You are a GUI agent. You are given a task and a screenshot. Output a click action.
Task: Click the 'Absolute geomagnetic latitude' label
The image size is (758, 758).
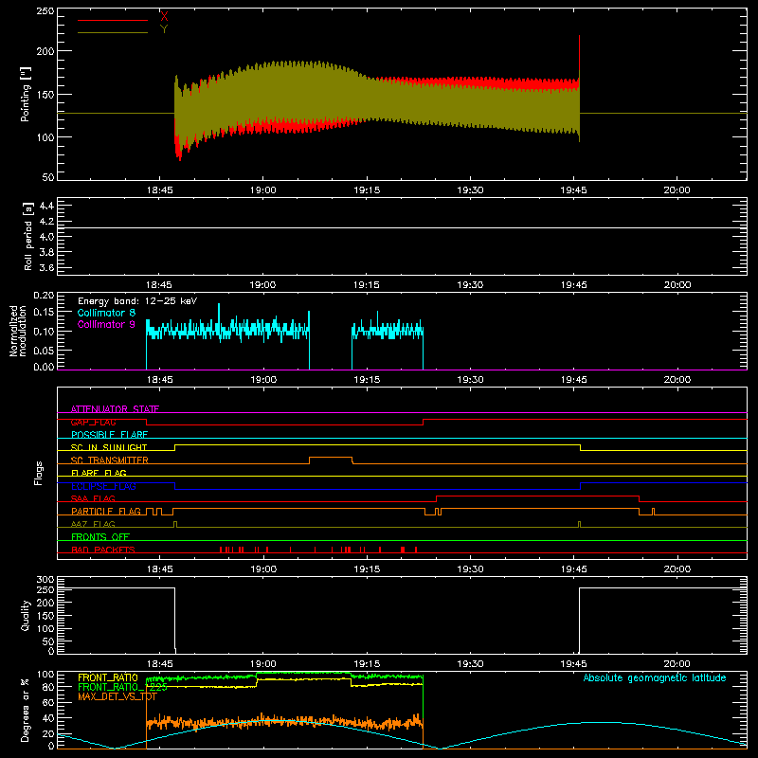(655, 677)
